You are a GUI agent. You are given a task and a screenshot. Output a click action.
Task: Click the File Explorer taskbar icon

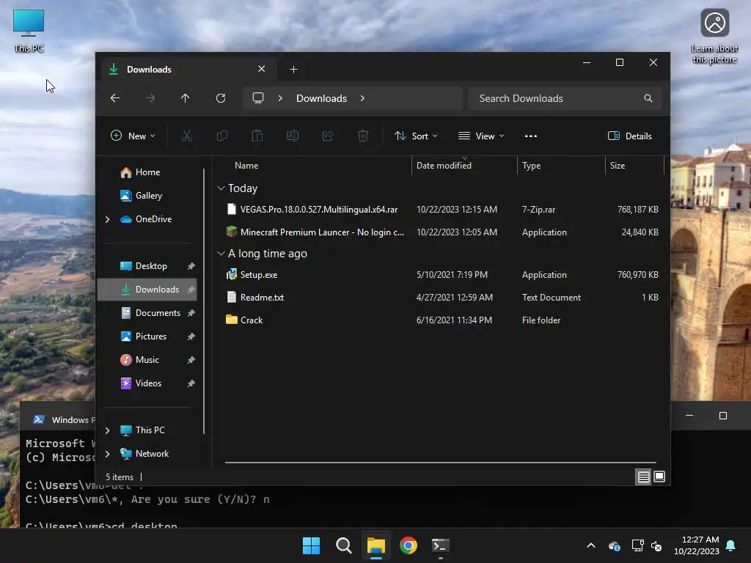coord(376,545)
